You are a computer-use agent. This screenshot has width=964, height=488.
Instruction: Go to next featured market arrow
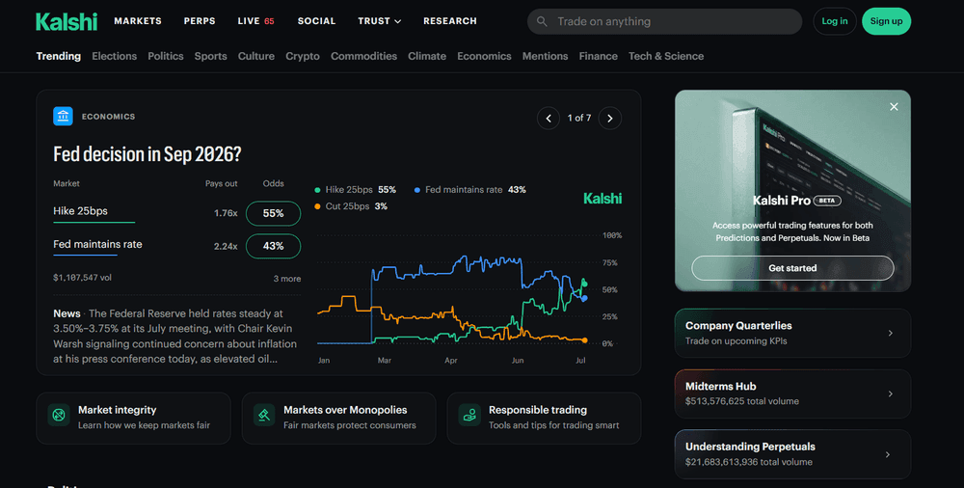(610, 119)
